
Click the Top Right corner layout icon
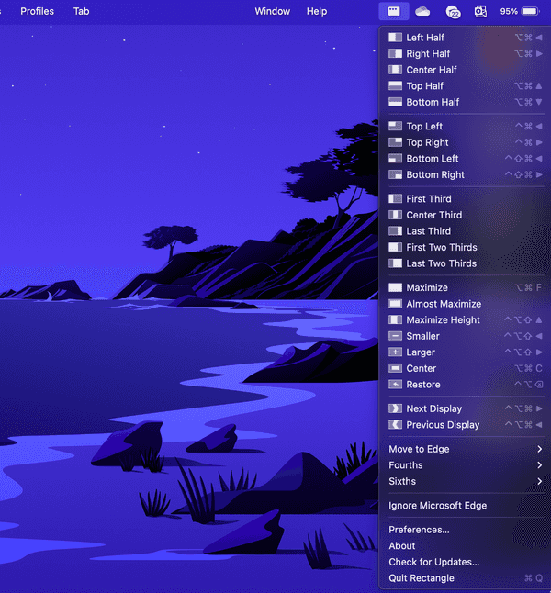tap(396, 142)
